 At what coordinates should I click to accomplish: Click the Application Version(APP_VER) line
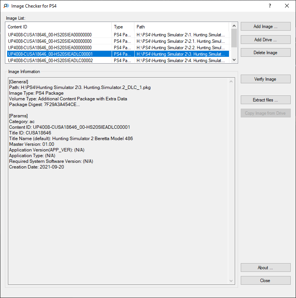click(x=47, y=150)
